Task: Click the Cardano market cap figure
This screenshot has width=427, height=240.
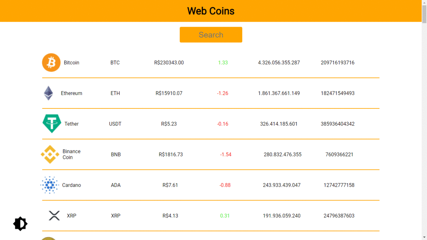Action: 282,185
